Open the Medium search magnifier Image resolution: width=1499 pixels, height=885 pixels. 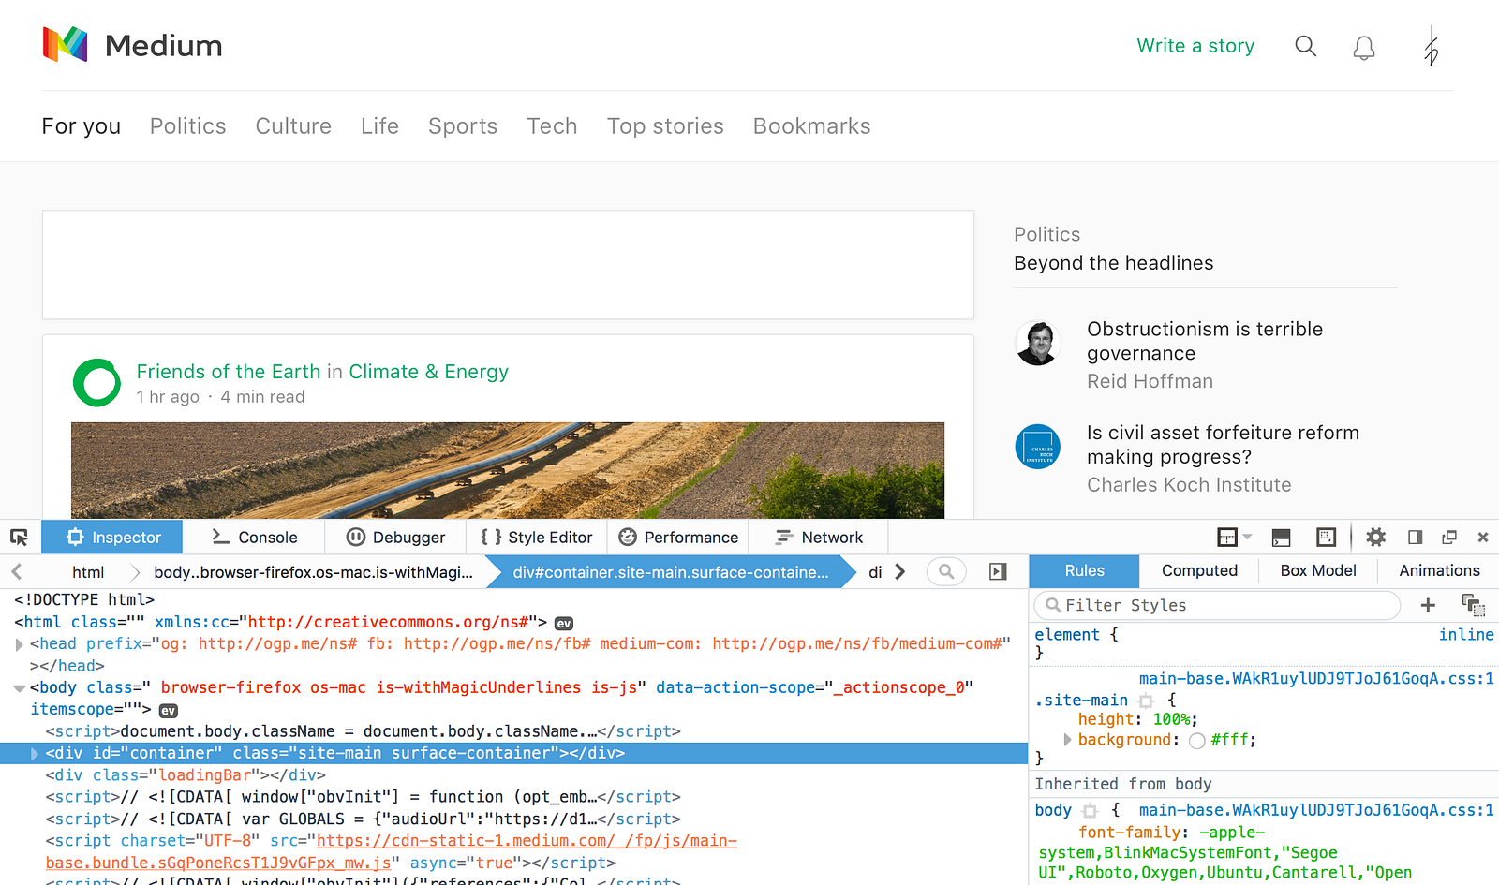coord(1305,46)
